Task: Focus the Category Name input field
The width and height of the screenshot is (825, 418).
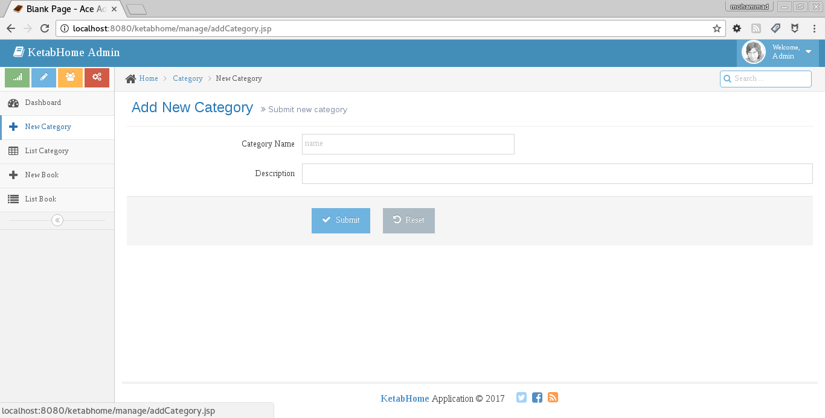Action: coord(408,144)
